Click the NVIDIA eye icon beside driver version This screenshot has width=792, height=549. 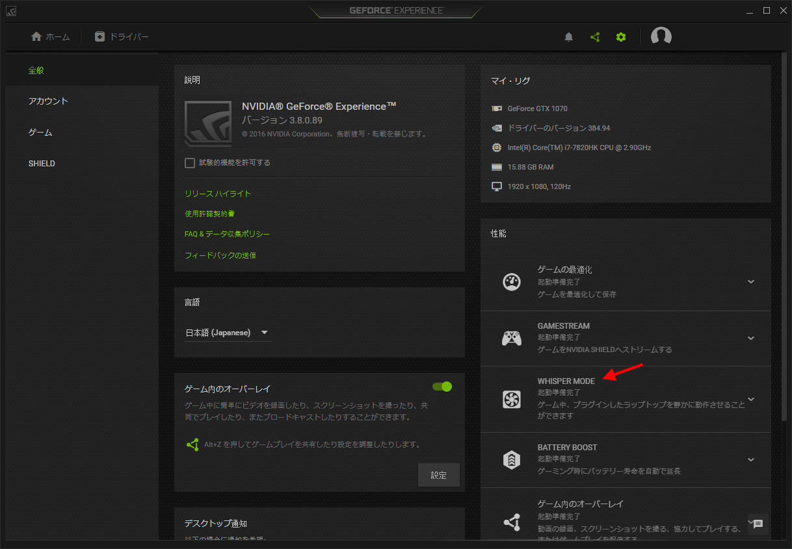pyautogui.click(x=497, y=128)
